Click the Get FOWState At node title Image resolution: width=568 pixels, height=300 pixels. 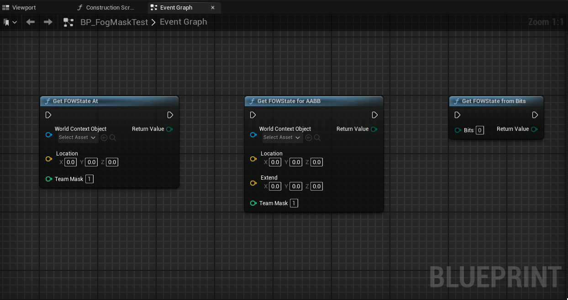(75, 101)
